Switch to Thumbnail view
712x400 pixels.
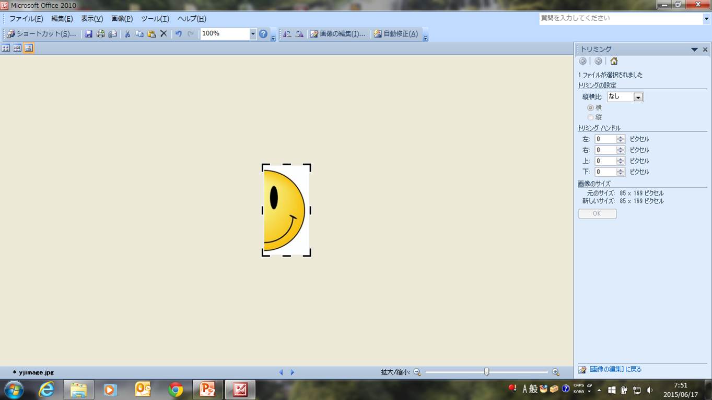(6, 48)
